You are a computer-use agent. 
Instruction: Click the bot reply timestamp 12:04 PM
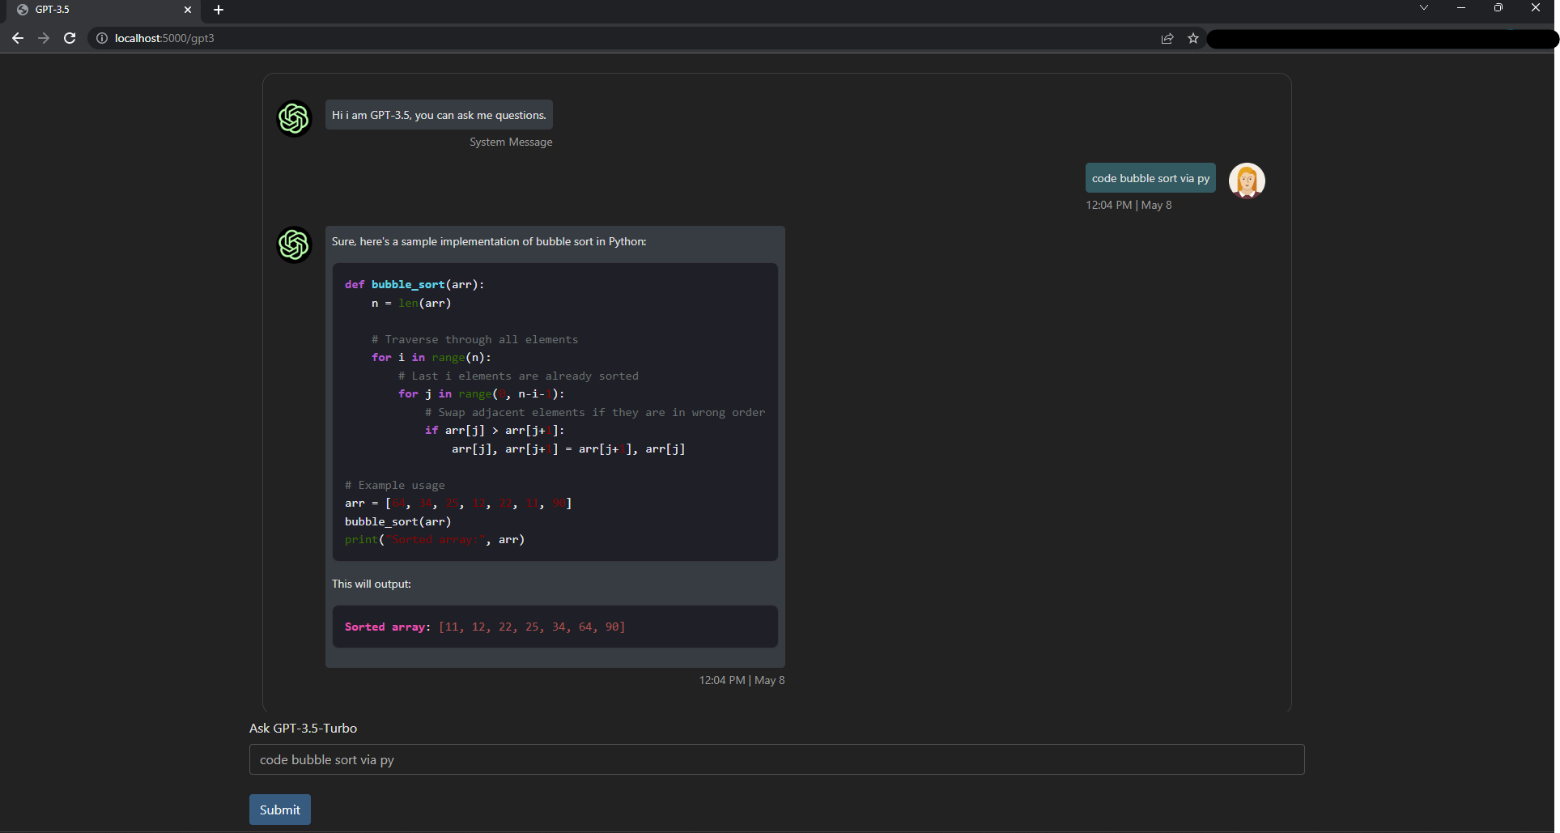(742, 680)
